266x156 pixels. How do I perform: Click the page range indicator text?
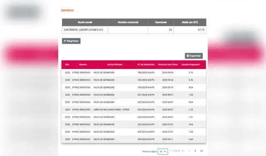[175, 151]
